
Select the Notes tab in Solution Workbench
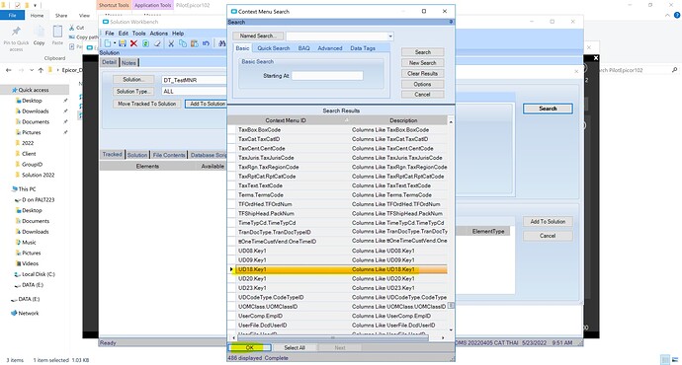(128, 62)
